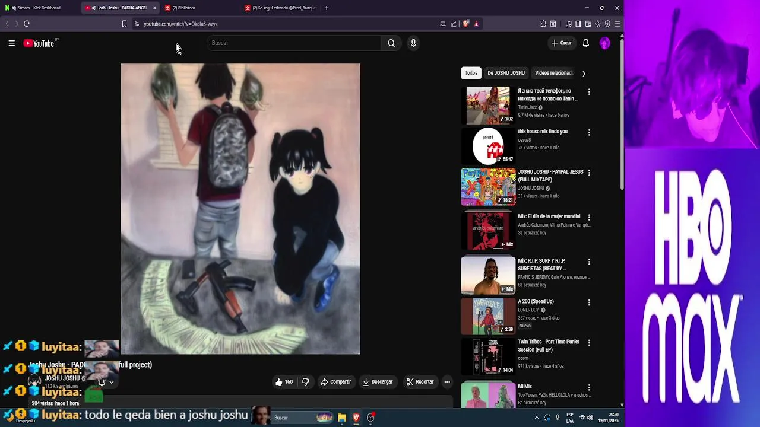Screen dimensions: 760x427
Task: Click the Crear button
Action: pyautogui.click(x=561, y=43)
